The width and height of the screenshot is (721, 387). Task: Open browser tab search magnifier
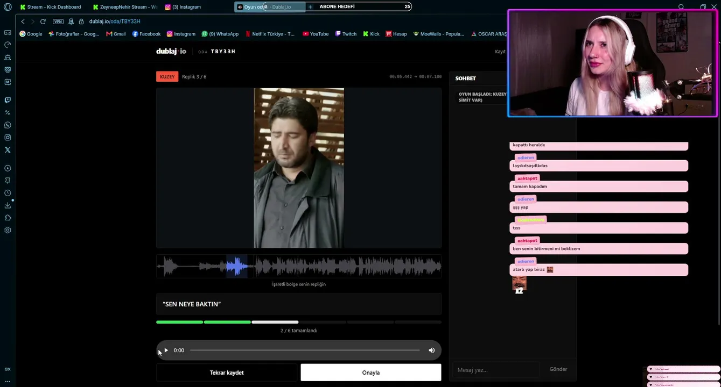pyautogui.click(x=681, y=7)
